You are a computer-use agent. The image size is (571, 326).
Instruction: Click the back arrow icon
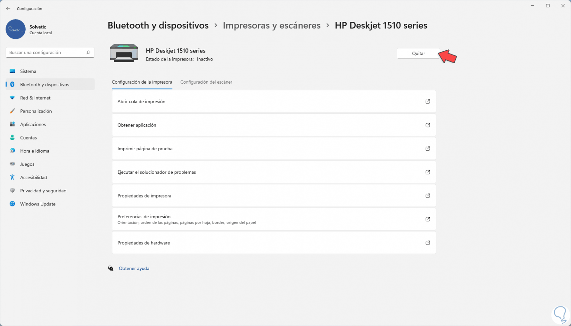(x=8, y=9)
